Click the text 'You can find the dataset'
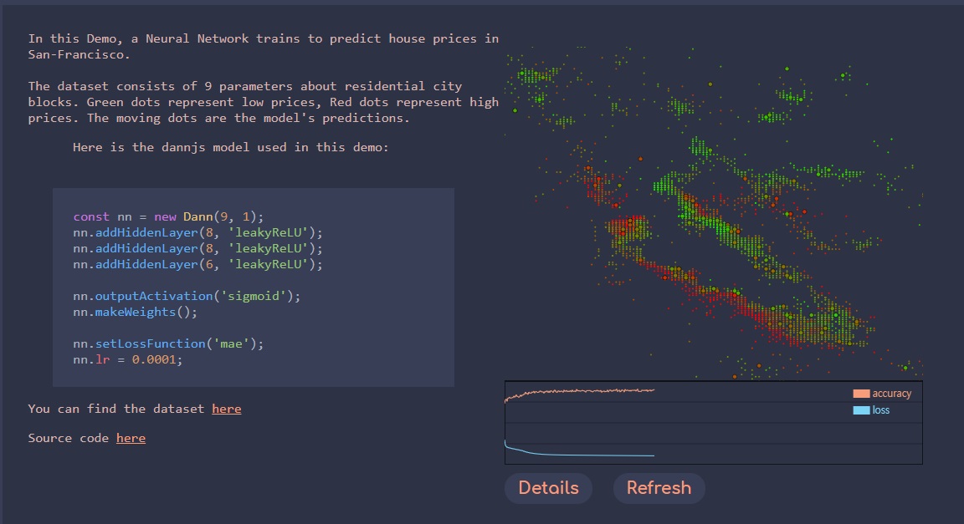 click(116, 410)
